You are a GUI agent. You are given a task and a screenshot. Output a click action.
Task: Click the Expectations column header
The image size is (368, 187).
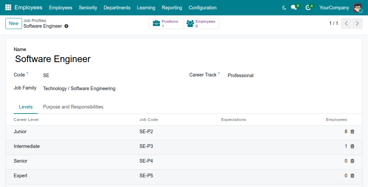click(x=234, y=120)
